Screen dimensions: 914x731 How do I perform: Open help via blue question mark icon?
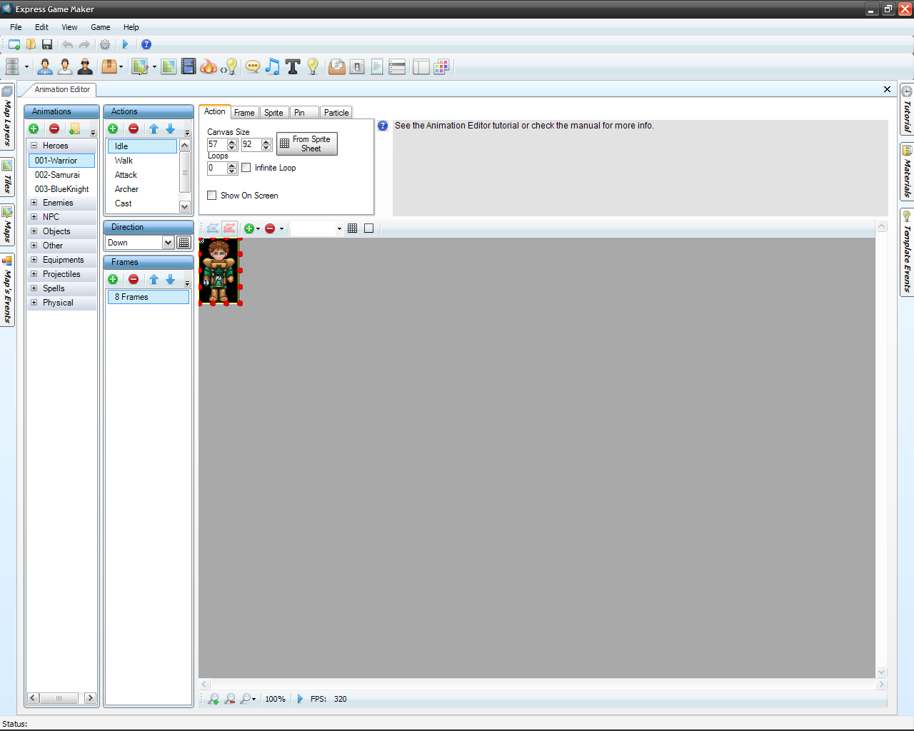pos(146,44)
